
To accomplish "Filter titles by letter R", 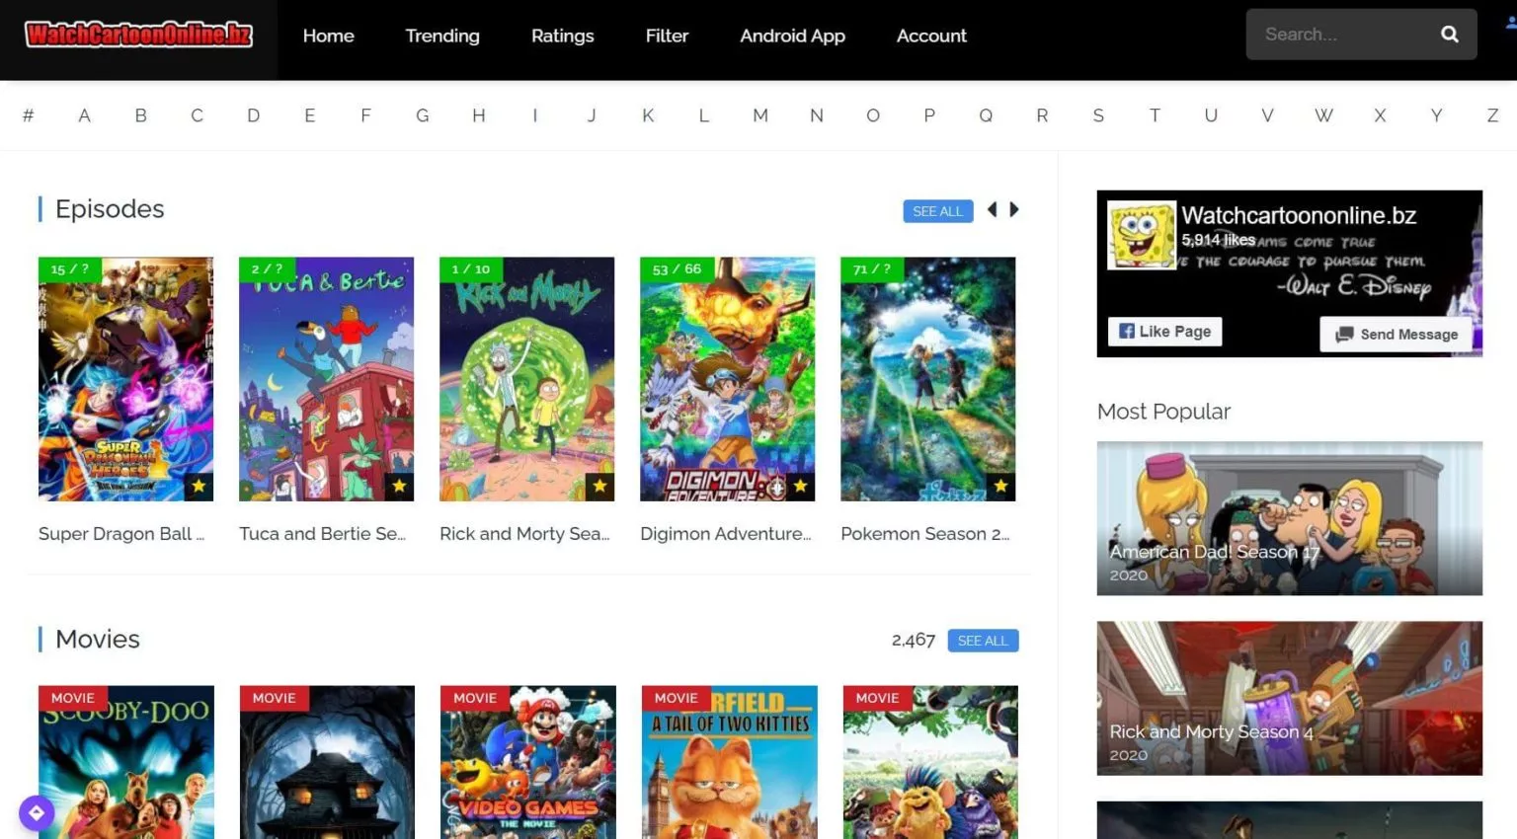I will pos(1042,115).
